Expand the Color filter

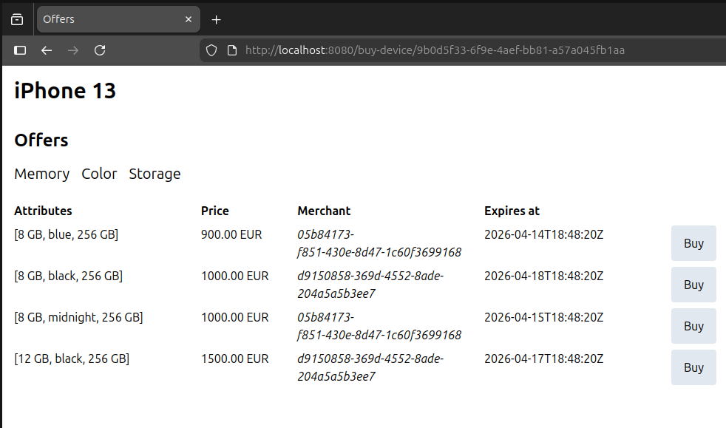pos(99,174)
